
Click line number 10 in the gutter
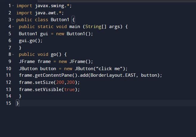[8, 69]
